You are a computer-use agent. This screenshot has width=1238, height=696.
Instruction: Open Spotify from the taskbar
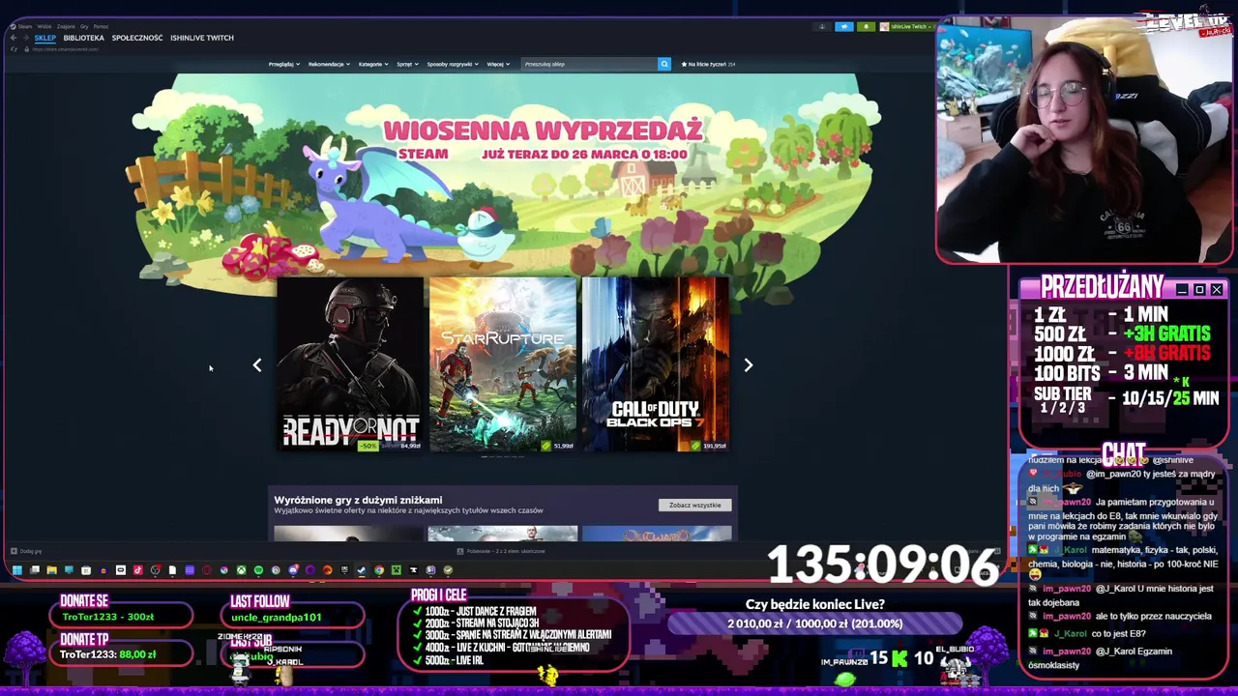pyautogui.click(x=258, y=570)
